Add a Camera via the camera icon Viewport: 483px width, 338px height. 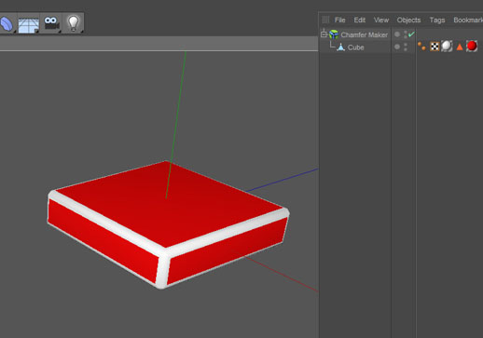pos(51,23)
